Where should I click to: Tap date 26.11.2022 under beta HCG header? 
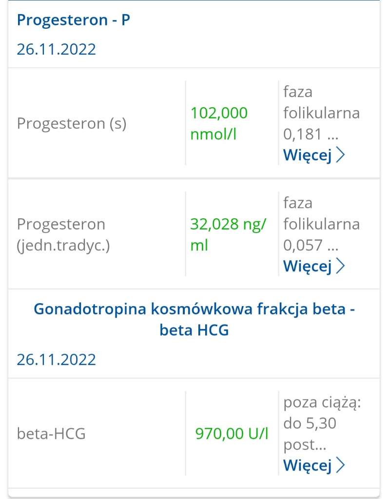coord(57,360)
